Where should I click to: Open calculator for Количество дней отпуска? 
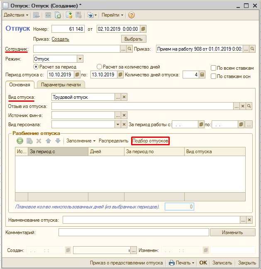tap(202, 75)
